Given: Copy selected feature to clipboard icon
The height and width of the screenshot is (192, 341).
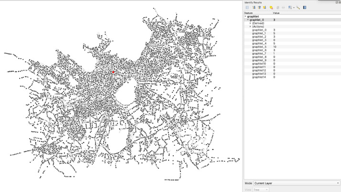Looking at the screenshot, I should coord(277,8).
